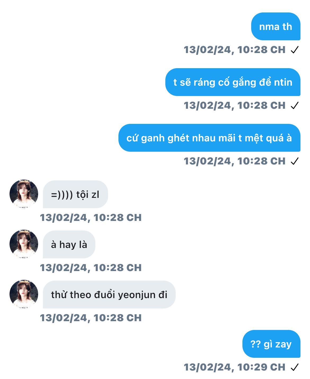
Task: Click timestamp below "=)))) tội zl" message
Action: tap(91, 217)
